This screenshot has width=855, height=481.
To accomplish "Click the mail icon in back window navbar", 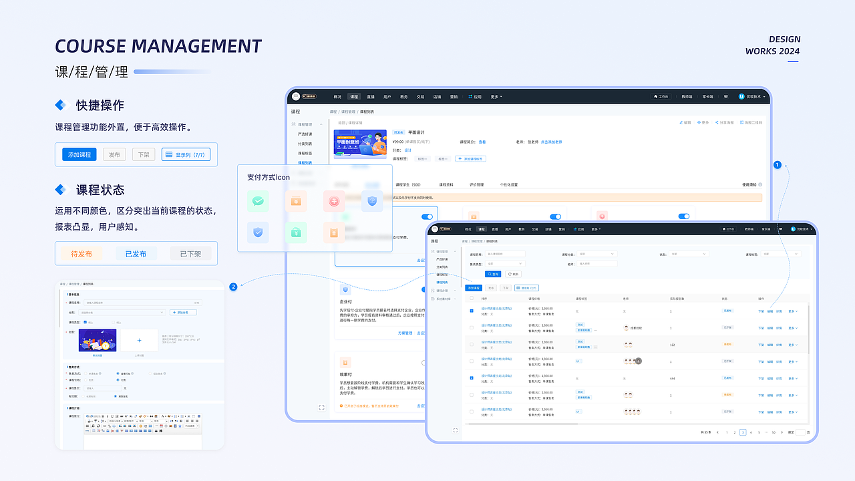I will coord(727,96).
